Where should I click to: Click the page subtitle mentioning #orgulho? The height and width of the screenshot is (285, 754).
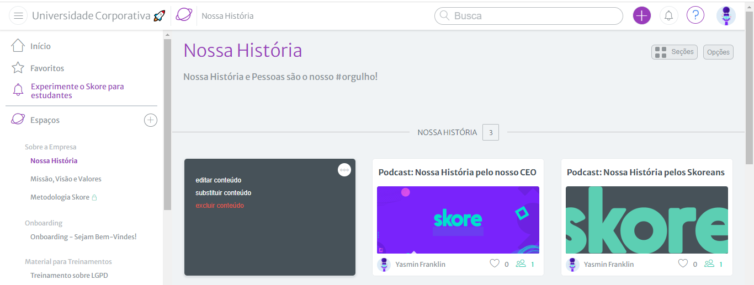(280, 77)
